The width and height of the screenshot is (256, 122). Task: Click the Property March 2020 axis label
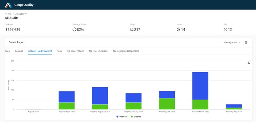pyautogui.click(x=200, y=112)
